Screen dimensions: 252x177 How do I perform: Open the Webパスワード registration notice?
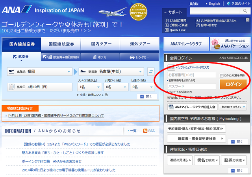click(x=77, y=144)
